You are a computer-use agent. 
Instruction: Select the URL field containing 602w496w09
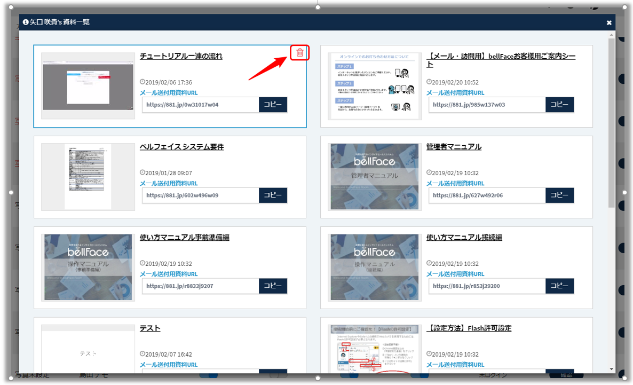[x=200, y=195]
